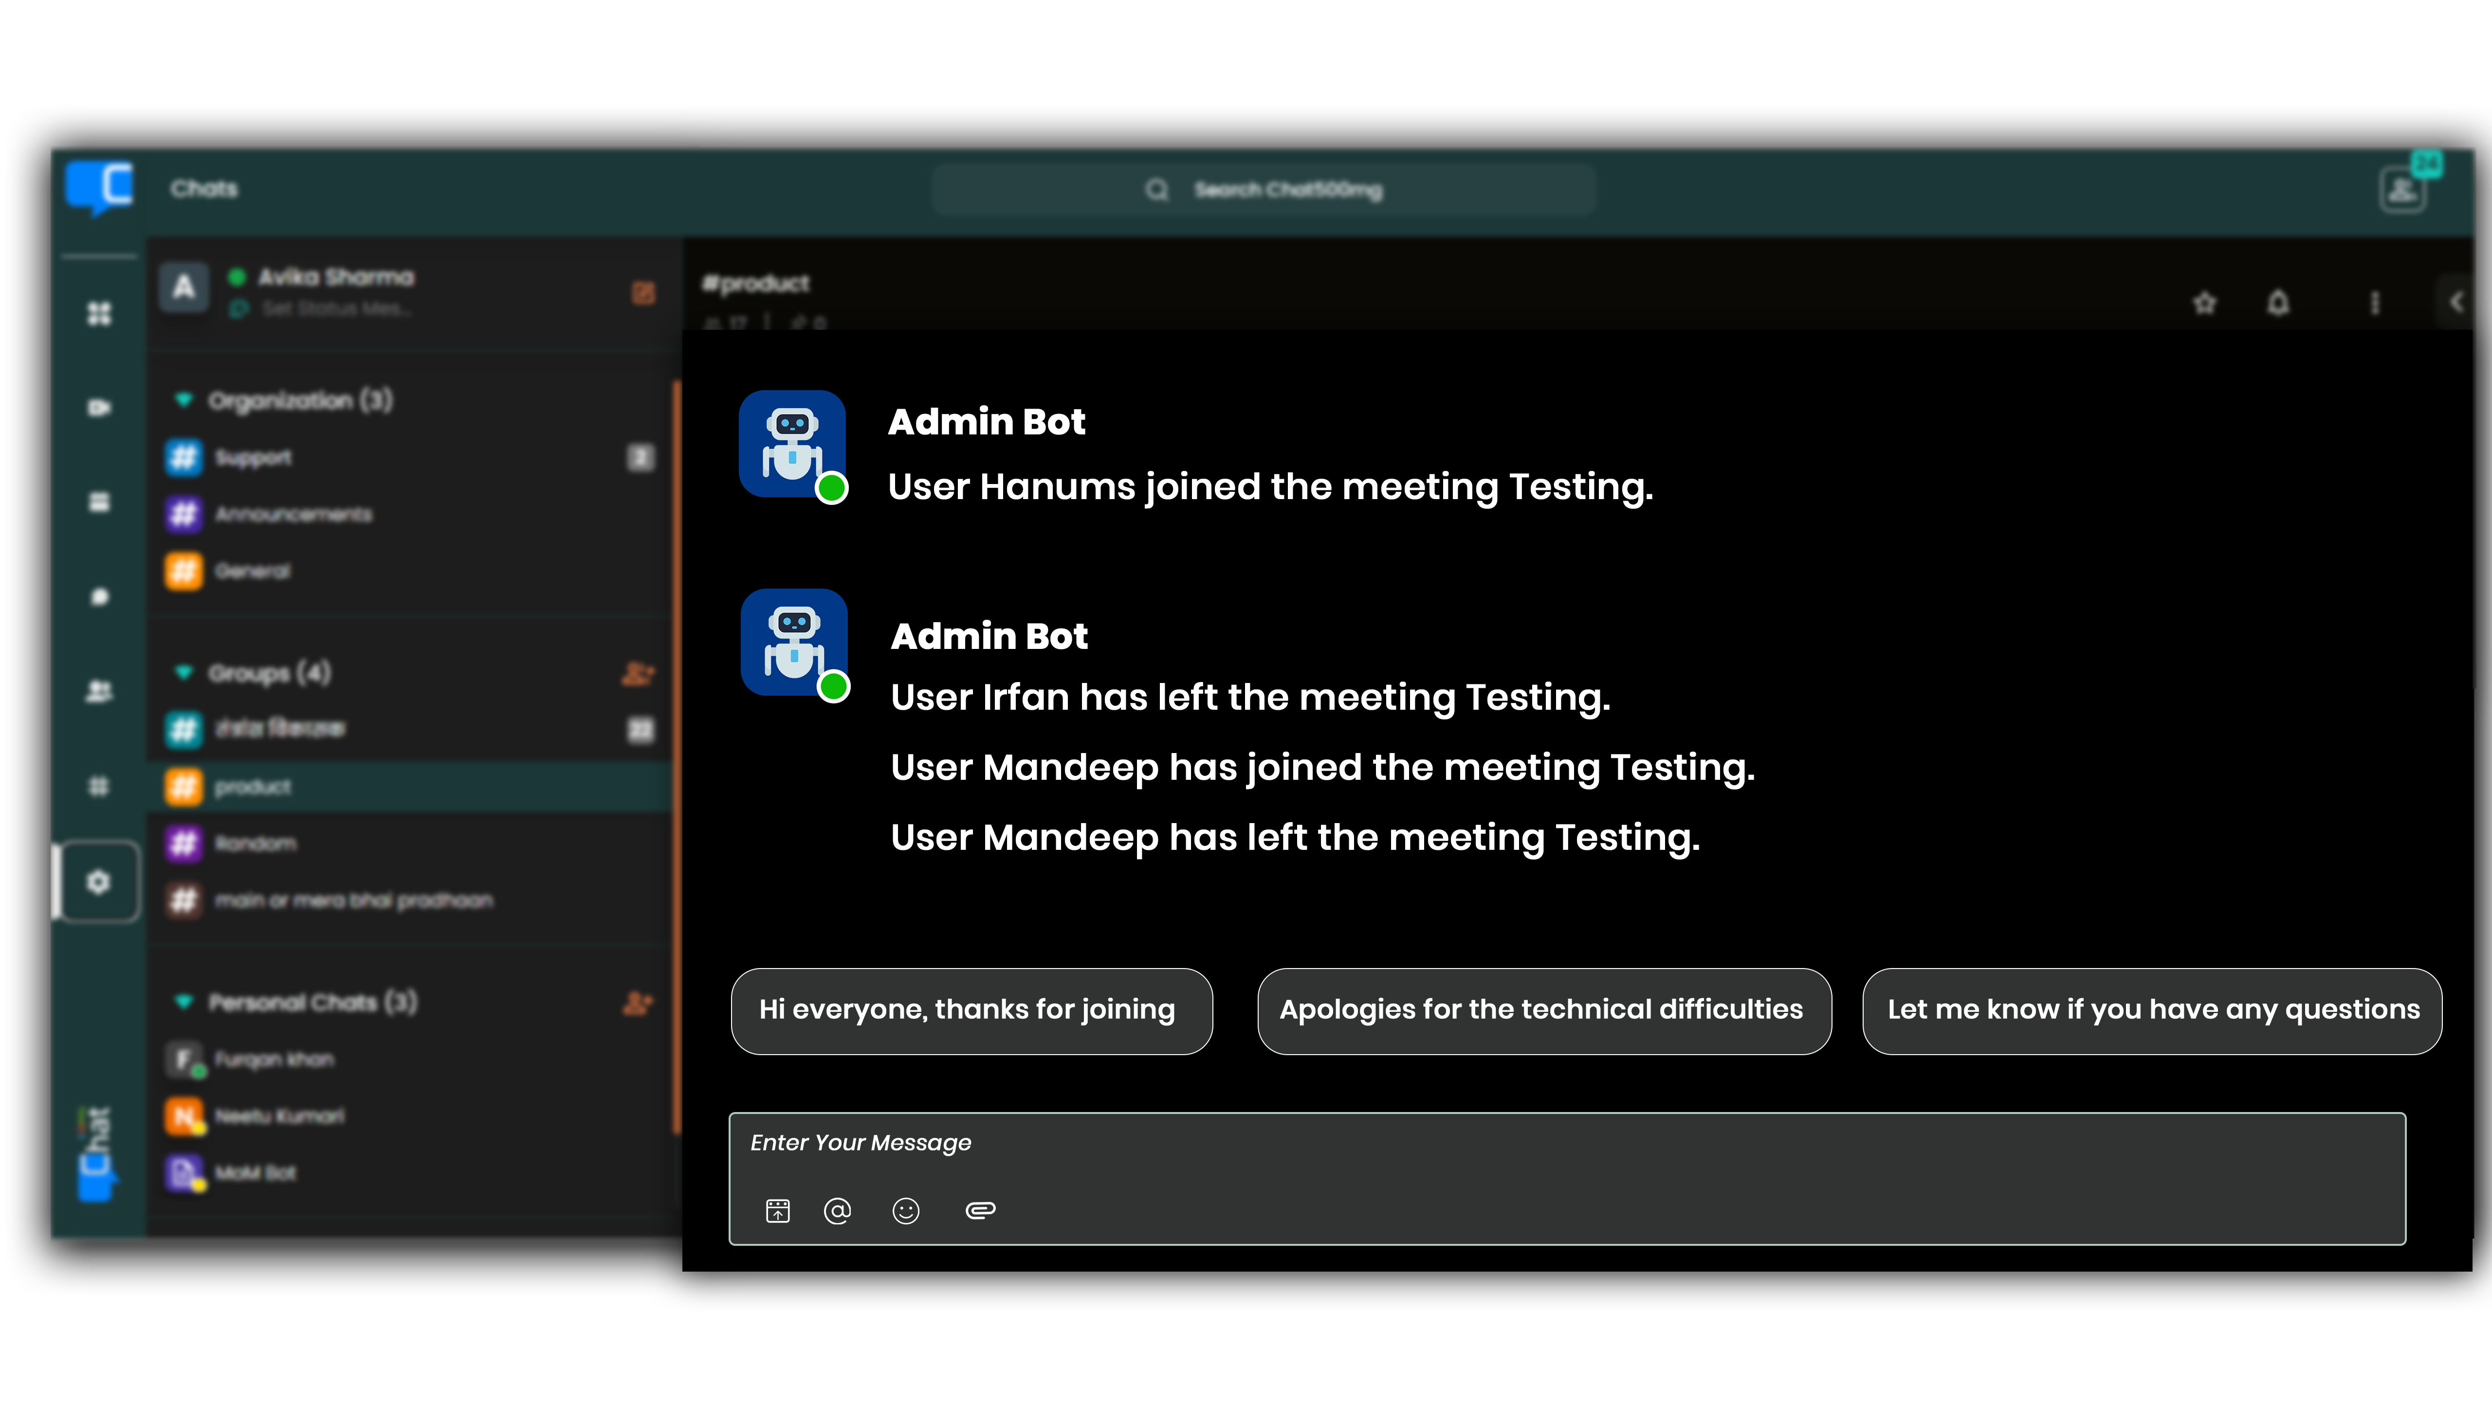Click the add group icon next to Groups
This screenshot has height=1401, width=2492.
pyautogui.click(x=638, y=673)
